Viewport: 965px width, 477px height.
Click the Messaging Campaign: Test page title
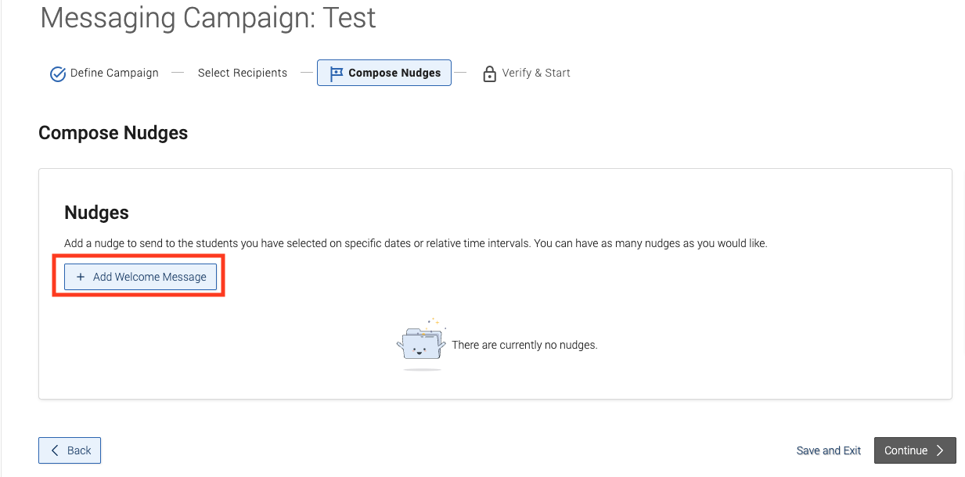coord(208,17)
